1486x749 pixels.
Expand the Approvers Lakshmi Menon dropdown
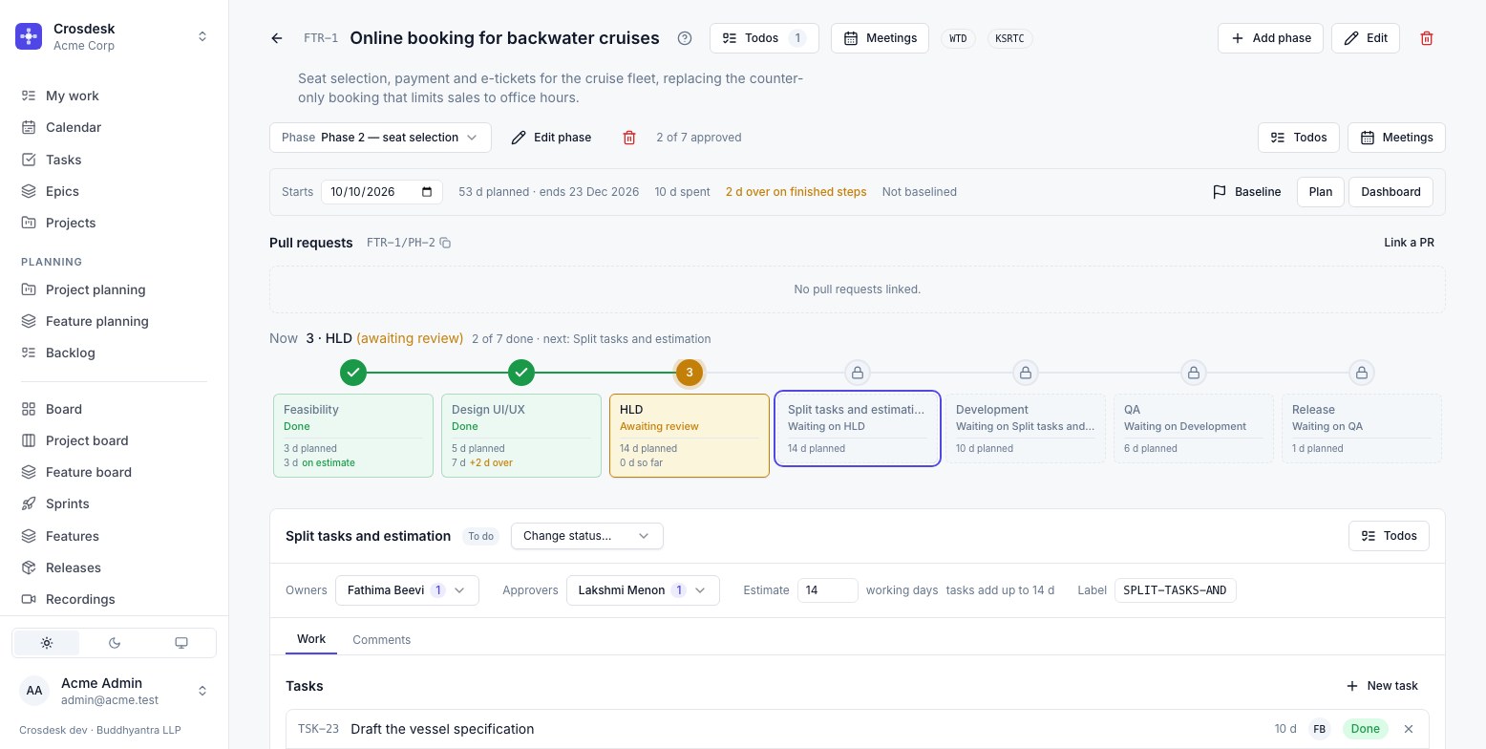[x=643, y=590]
